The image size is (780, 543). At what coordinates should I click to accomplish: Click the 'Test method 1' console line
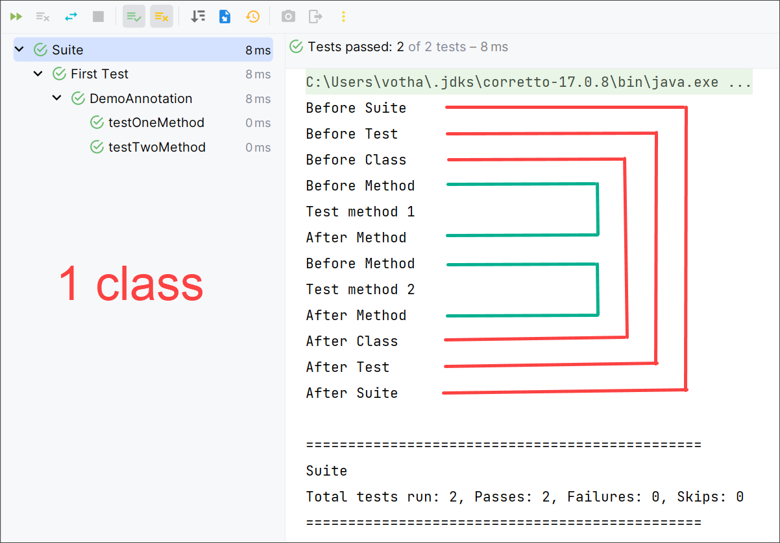click(360, 212)
